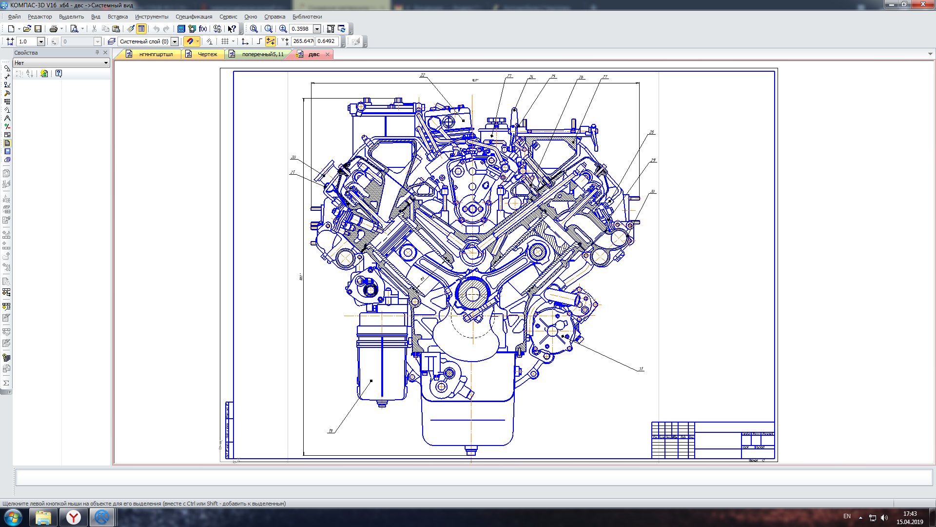Open Yandex Browser from taskbar
The height and width of the screenshot is (527, 936).
pyautogui.click(x=74, y=517)
